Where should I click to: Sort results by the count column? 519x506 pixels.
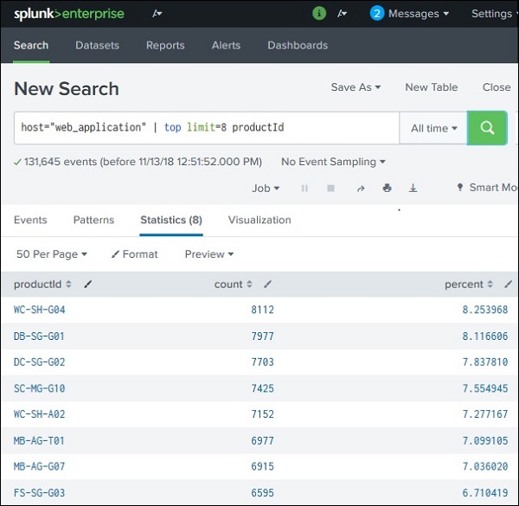click(x=234, y=284)
